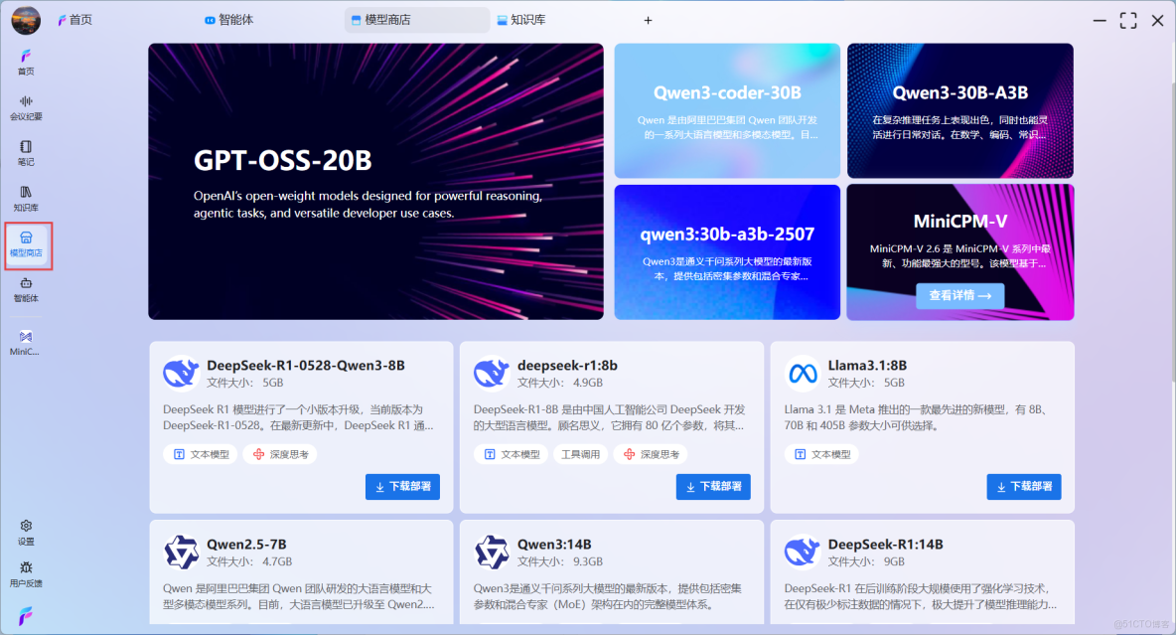Switch to the 首页 tab
The image size is (1176, 635).
tap(75, 20)
